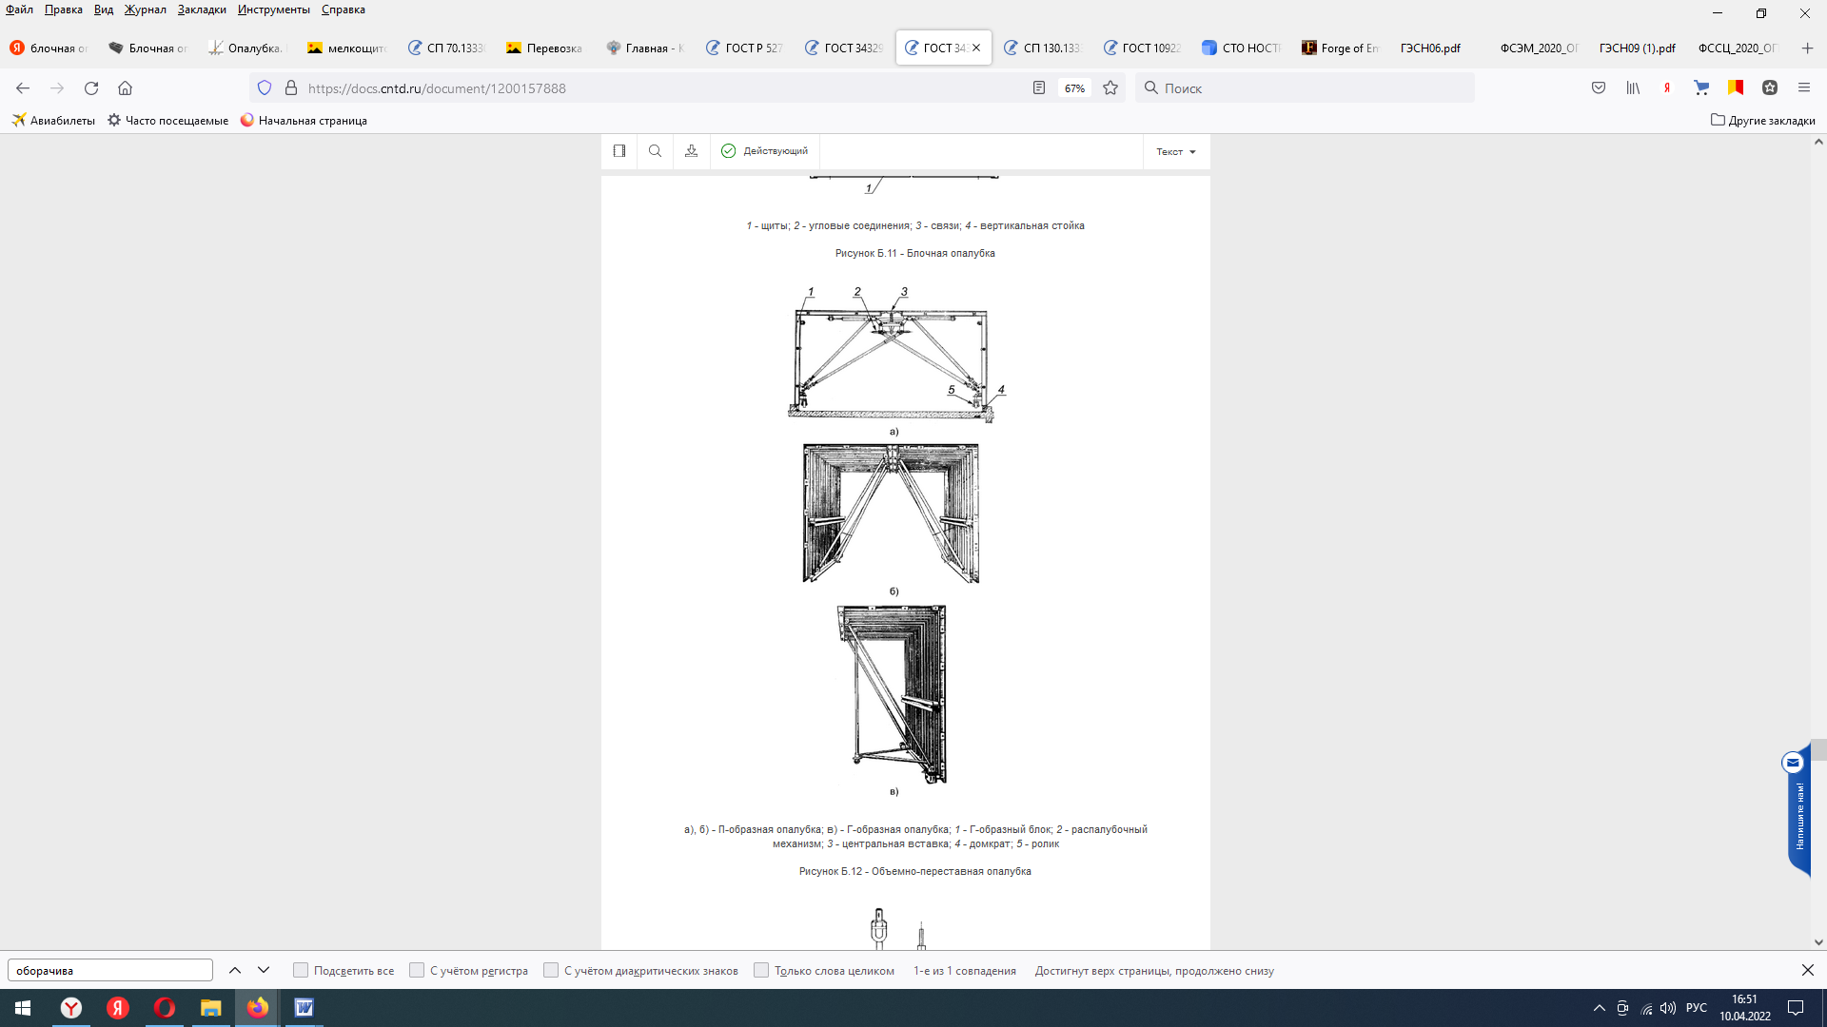
Task: Focus the find field containing 'оборачива'
Action: (x=110, y=970)
